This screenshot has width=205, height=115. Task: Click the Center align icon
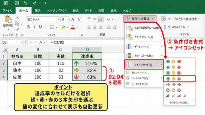pyautogui.click(x=95, y=27)
